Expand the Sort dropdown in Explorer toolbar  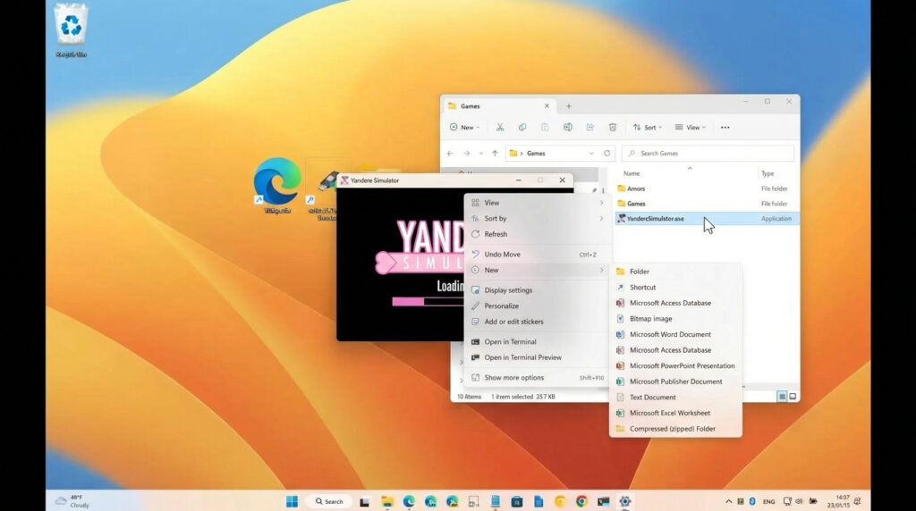pos(648,128)
